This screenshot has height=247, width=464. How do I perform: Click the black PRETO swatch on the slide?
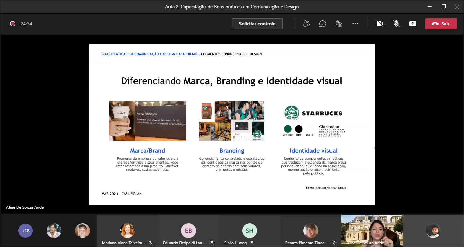pyautogui.click(x=299, y=129)
